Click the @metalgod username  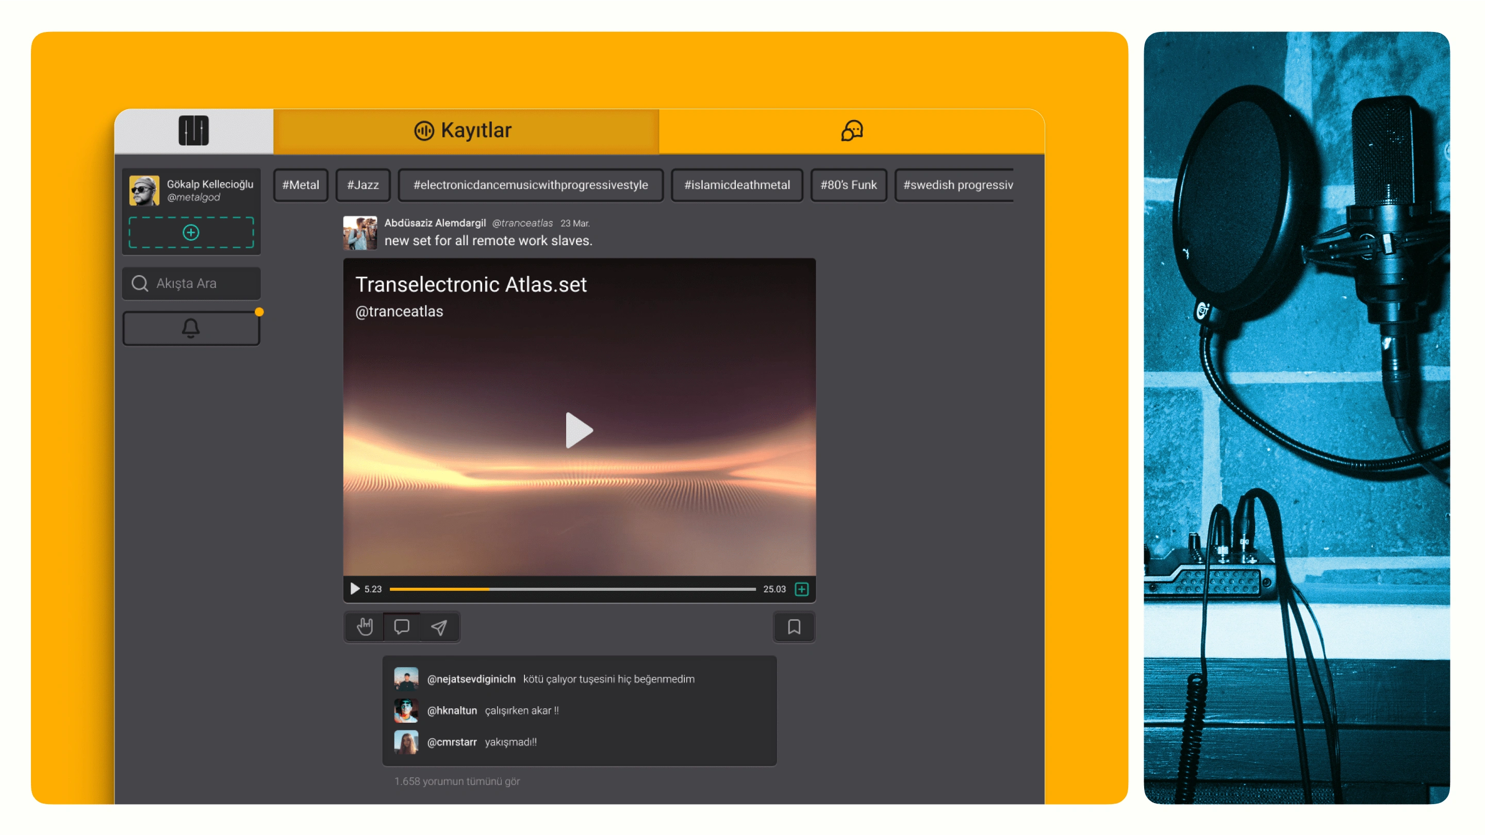pyautogui.click(x=193, y=197)
